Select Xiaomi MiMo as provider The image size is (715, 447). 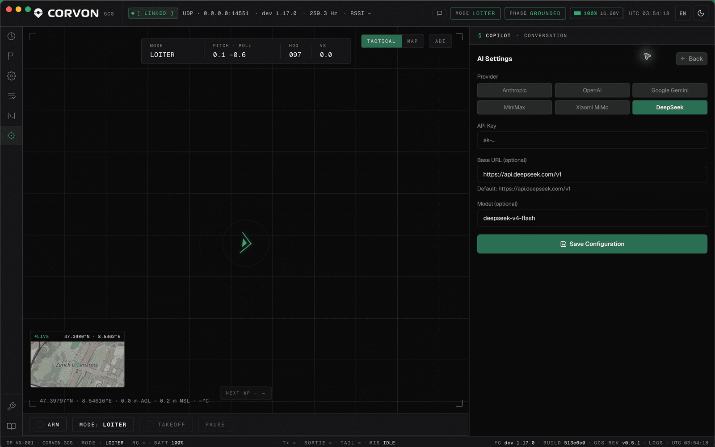[x=592, y=107]
